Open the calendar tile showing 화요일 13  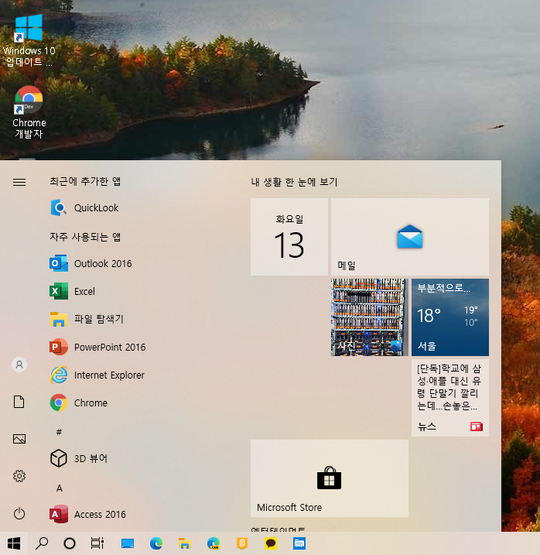point(289,237)
